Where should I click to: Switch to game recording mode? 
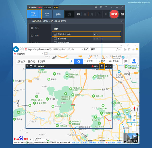pyautogui.click(x=58, y=14)
